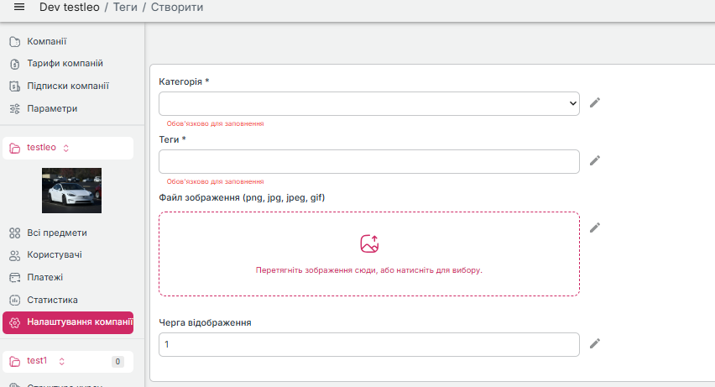Screen dimensions: 715x387
Task: Click the pencil icon next to image upload
Action: [595, 227]
